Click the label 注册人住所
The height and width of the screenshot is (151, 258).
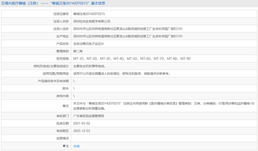click(x=61, y=29)
